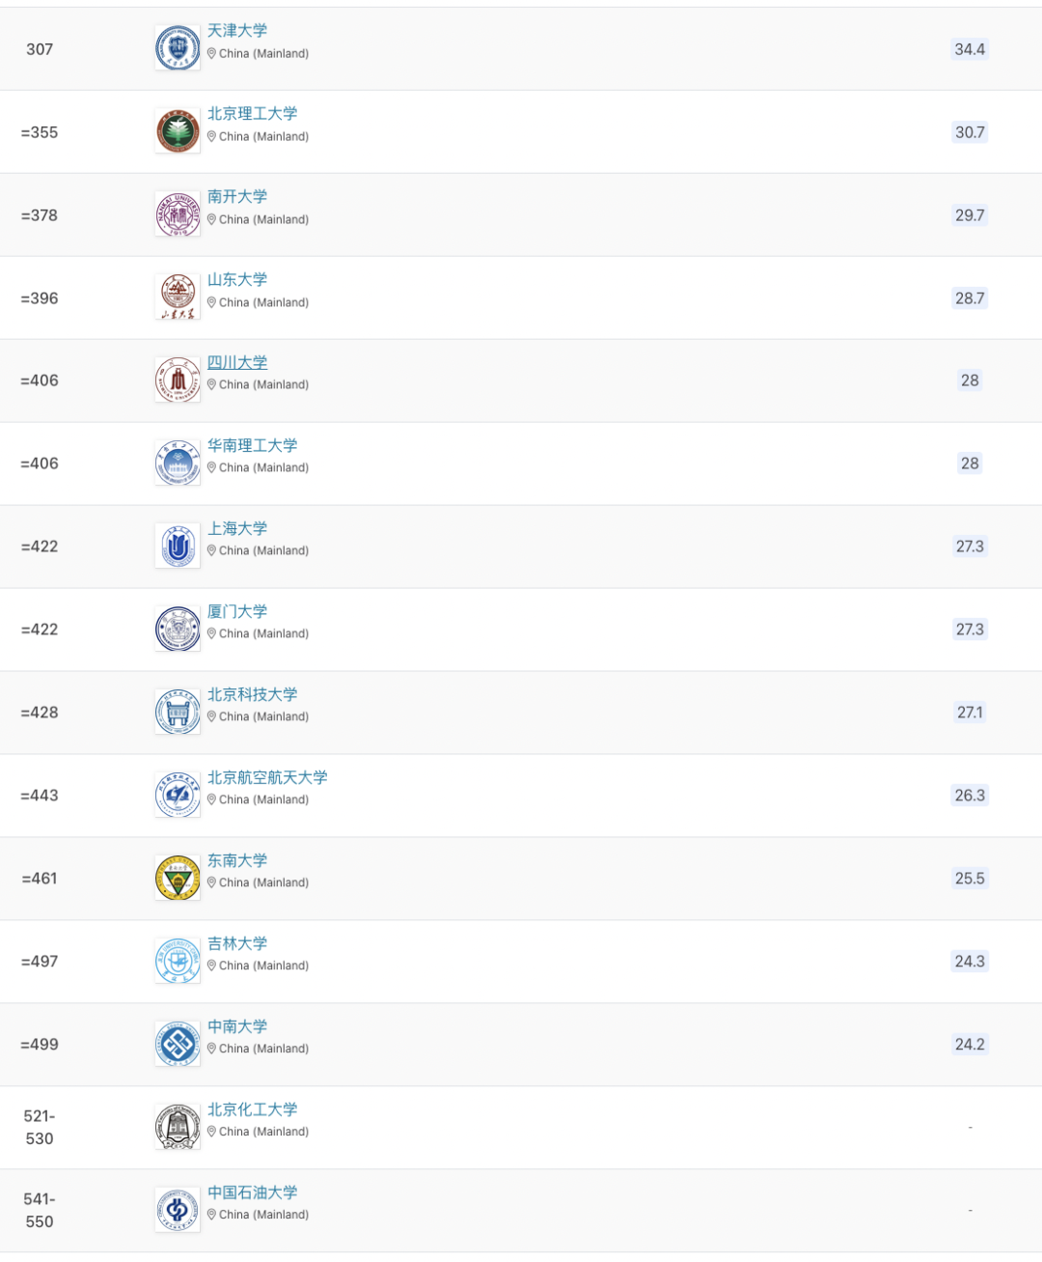Image resolution: width=1042 pixels, height=1262 pixels.
Task: Click the 北京理工大学 emblem icon
Action: point(178,131)
